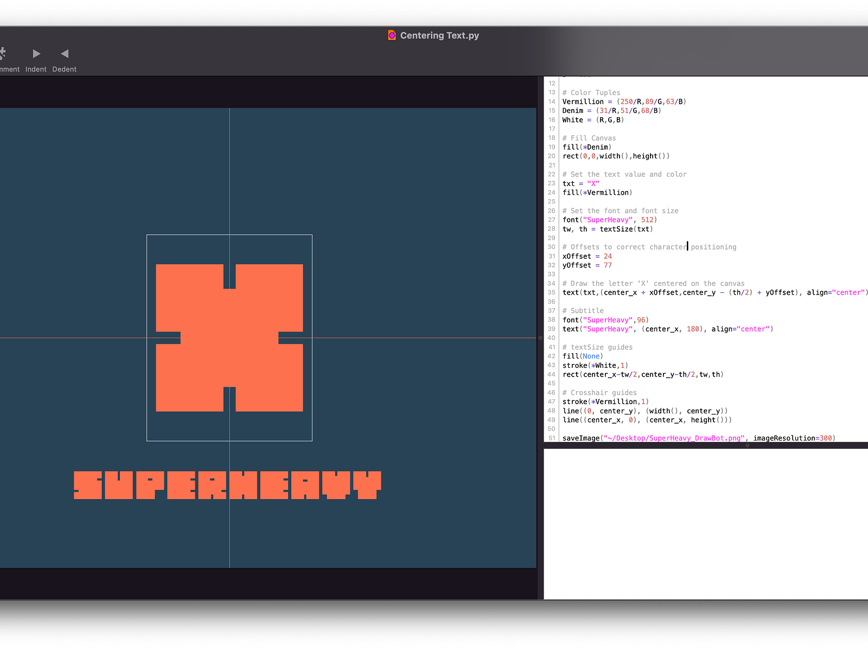Viewport: 868px width, 651px height.
Task: Click the comment '# Set the font and font size'
Action: click(620, 211)
